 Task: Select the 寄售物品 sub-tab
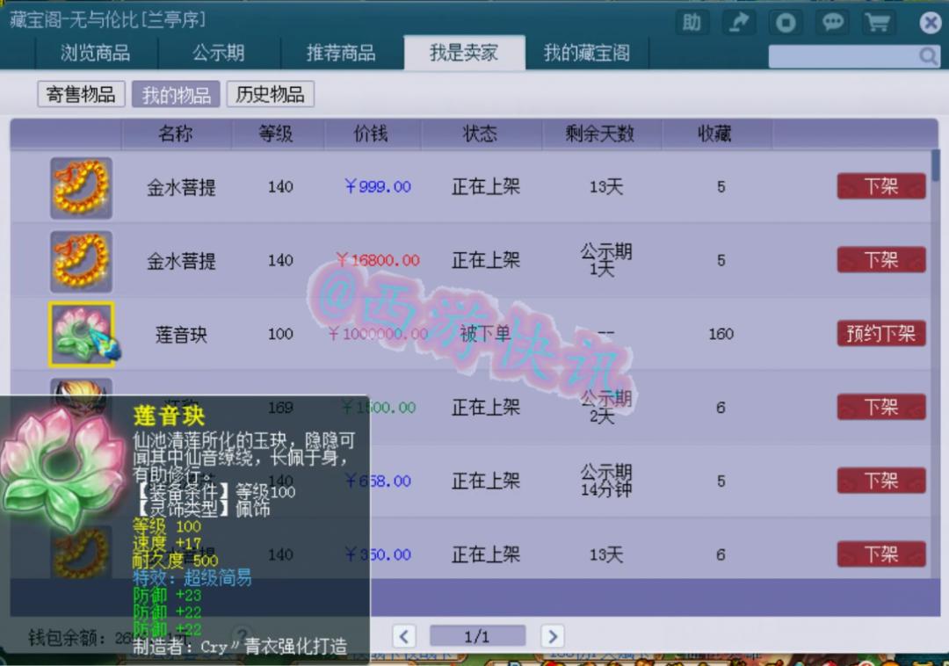tap(80, 94)
